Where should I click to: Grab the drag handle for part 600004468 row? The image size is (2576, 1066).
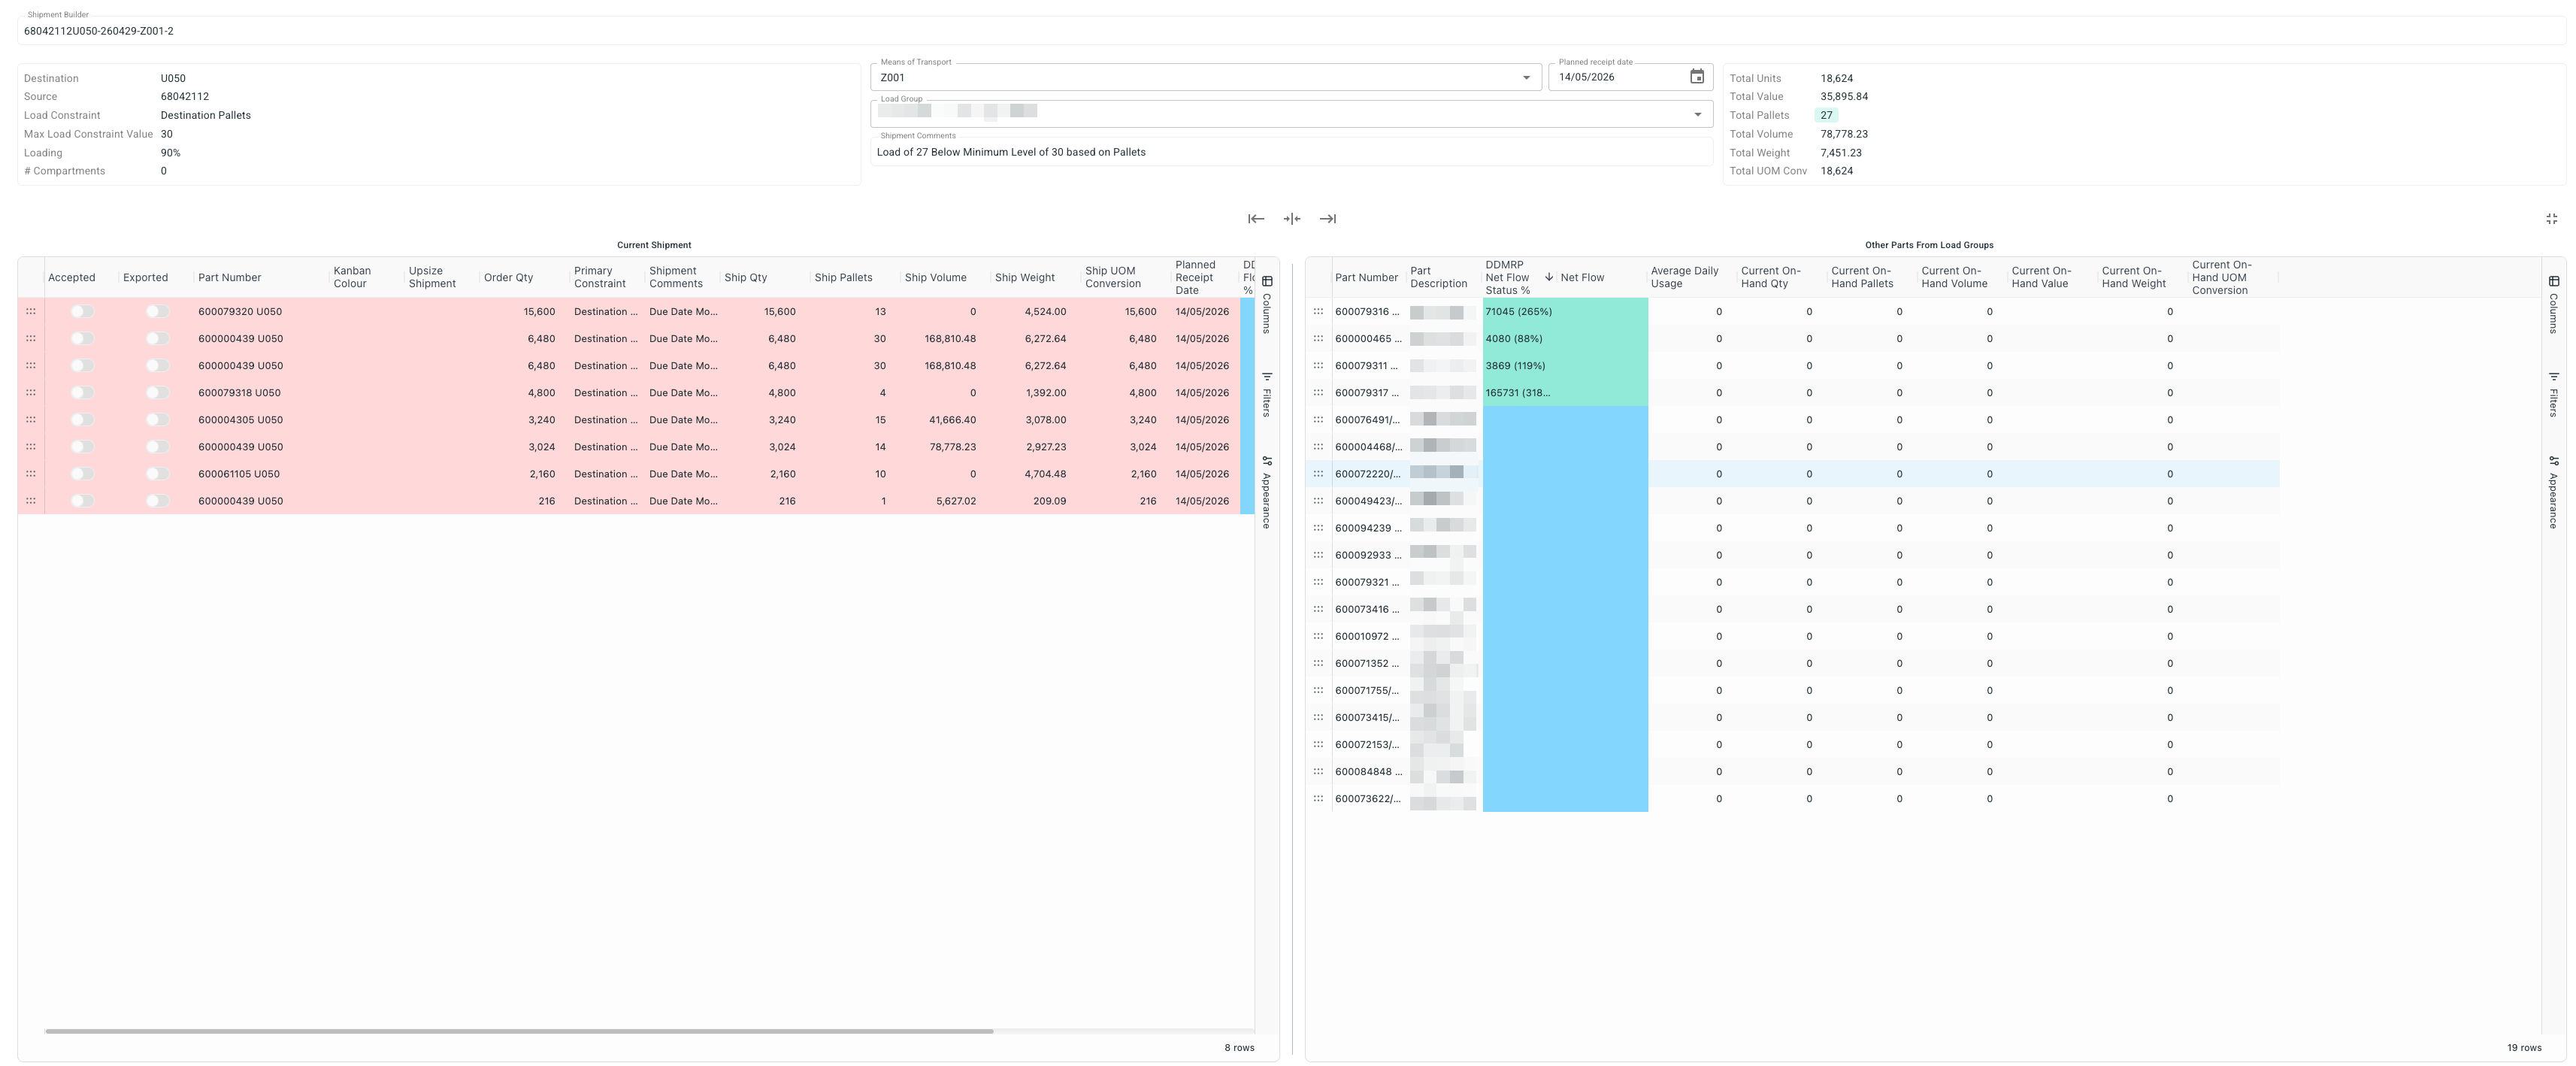click(x=1318, y=447)
